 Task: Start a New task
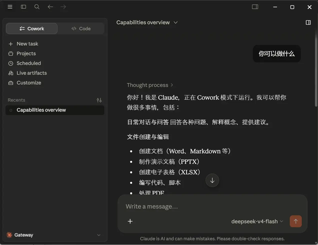point(23,44)
